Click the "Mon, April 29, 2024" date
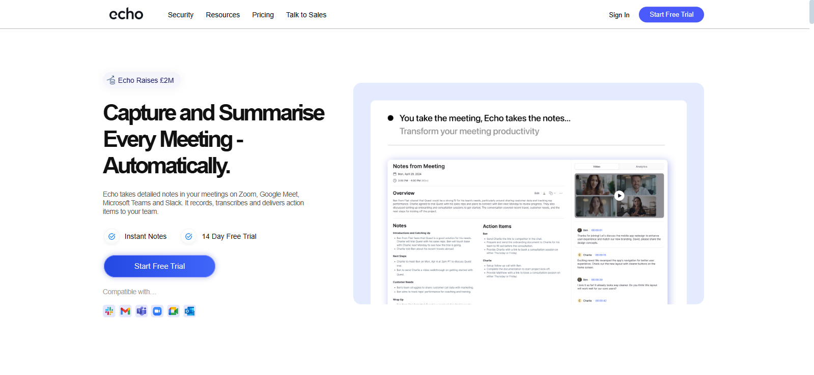Viewport: 814px width, 375px height. [410, 174]
